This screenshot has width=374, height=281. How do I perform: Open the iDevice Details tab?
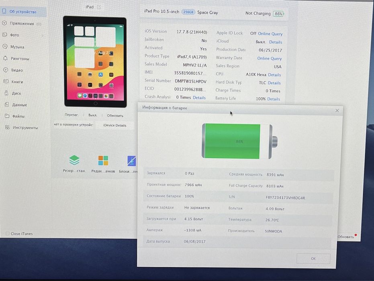115,125
